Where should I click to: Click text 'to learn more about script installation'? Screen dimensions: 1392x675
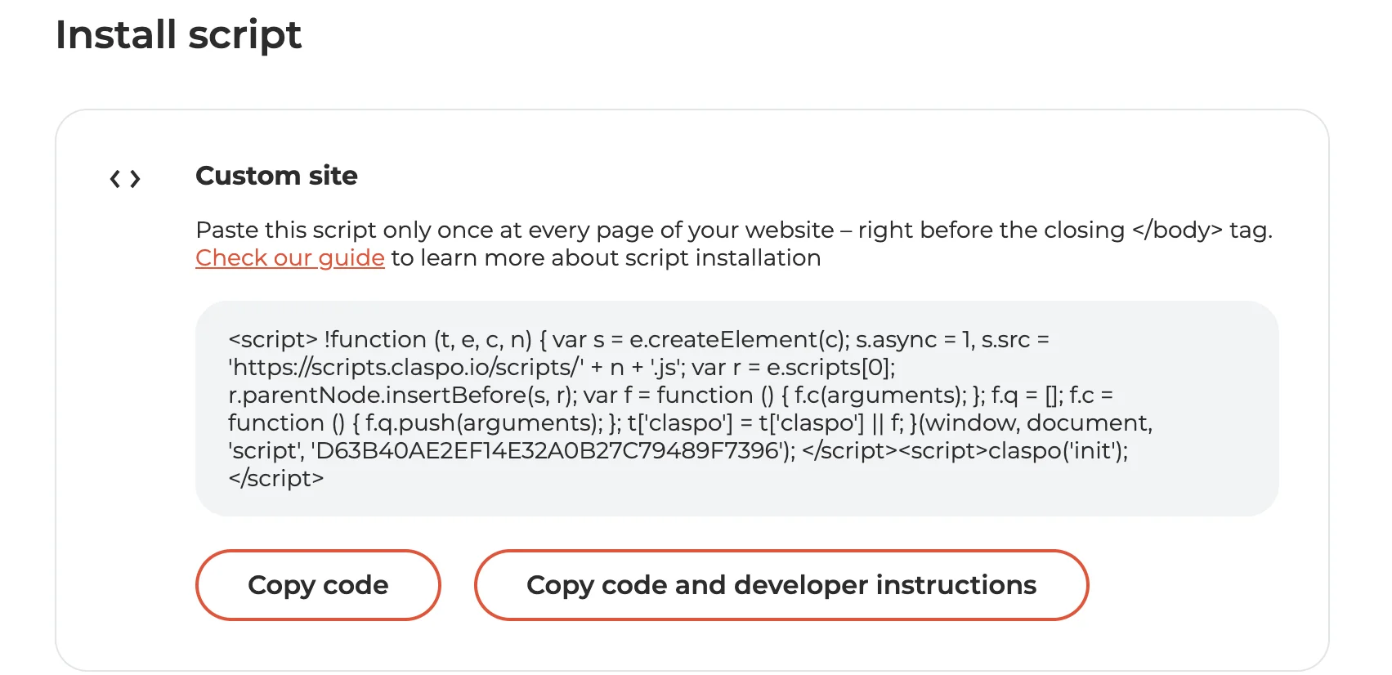(606, 258)
